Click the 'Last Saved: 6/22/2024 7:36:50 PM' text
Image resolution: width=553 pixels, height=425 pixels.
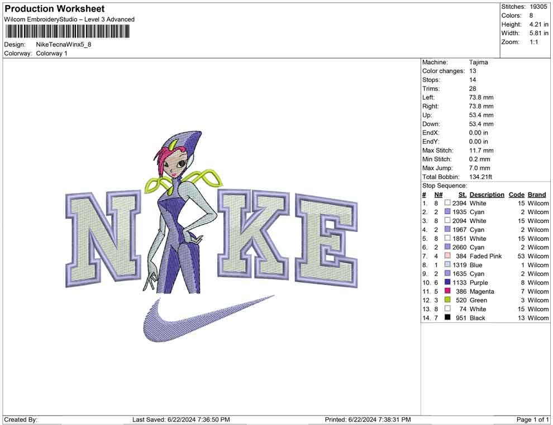point(181,419)
